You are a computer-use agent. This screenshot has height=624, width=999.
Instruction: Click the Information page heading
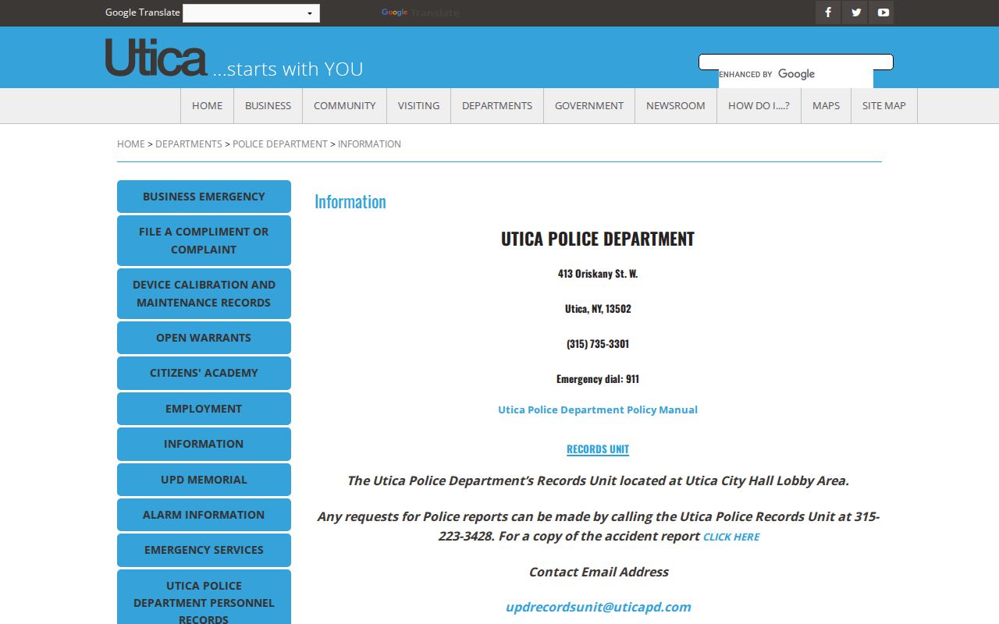coord(350,201)
